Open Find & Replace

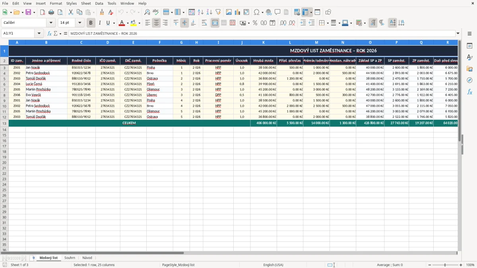coord(147,12)
